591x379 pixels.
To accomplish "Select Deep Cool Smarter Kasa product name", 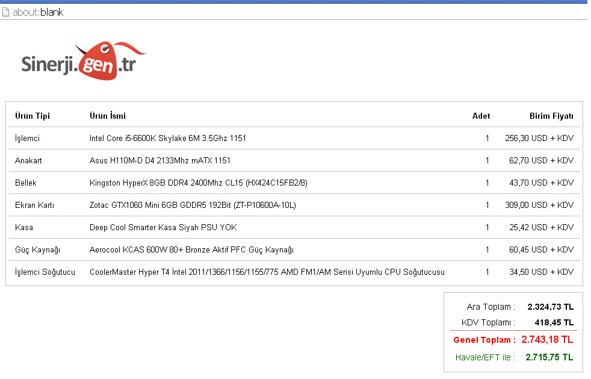I will (x=163, y=227).
